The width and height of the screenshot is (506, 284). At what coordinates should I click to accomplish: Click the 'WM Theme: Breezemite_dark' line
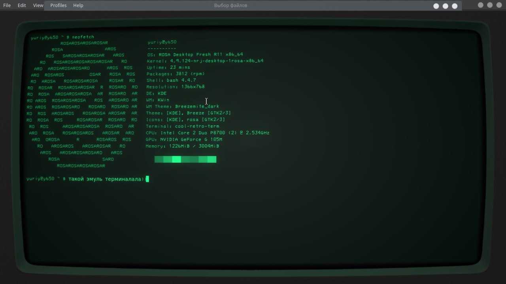tap(183, 107)
